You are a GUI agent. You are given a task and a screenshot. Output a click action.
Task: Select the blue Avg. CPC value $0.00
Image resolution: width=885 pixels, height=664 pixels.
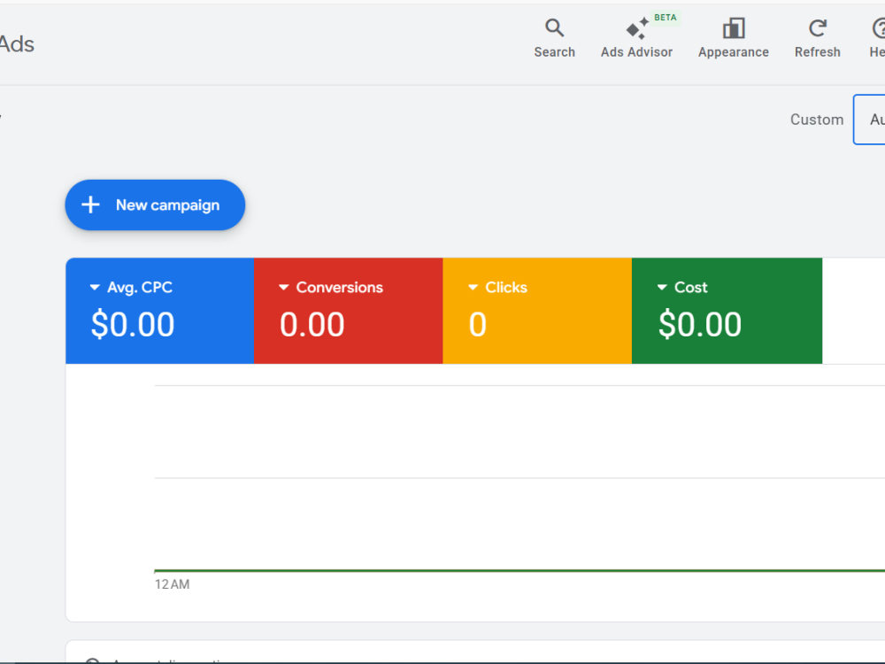(x=133, y=325)
